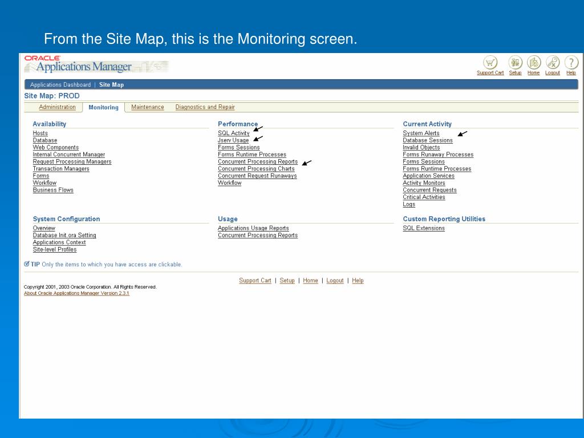The image size is (584, 438).
Task: Click the Home icon in header
Action: tap(534, 62)
